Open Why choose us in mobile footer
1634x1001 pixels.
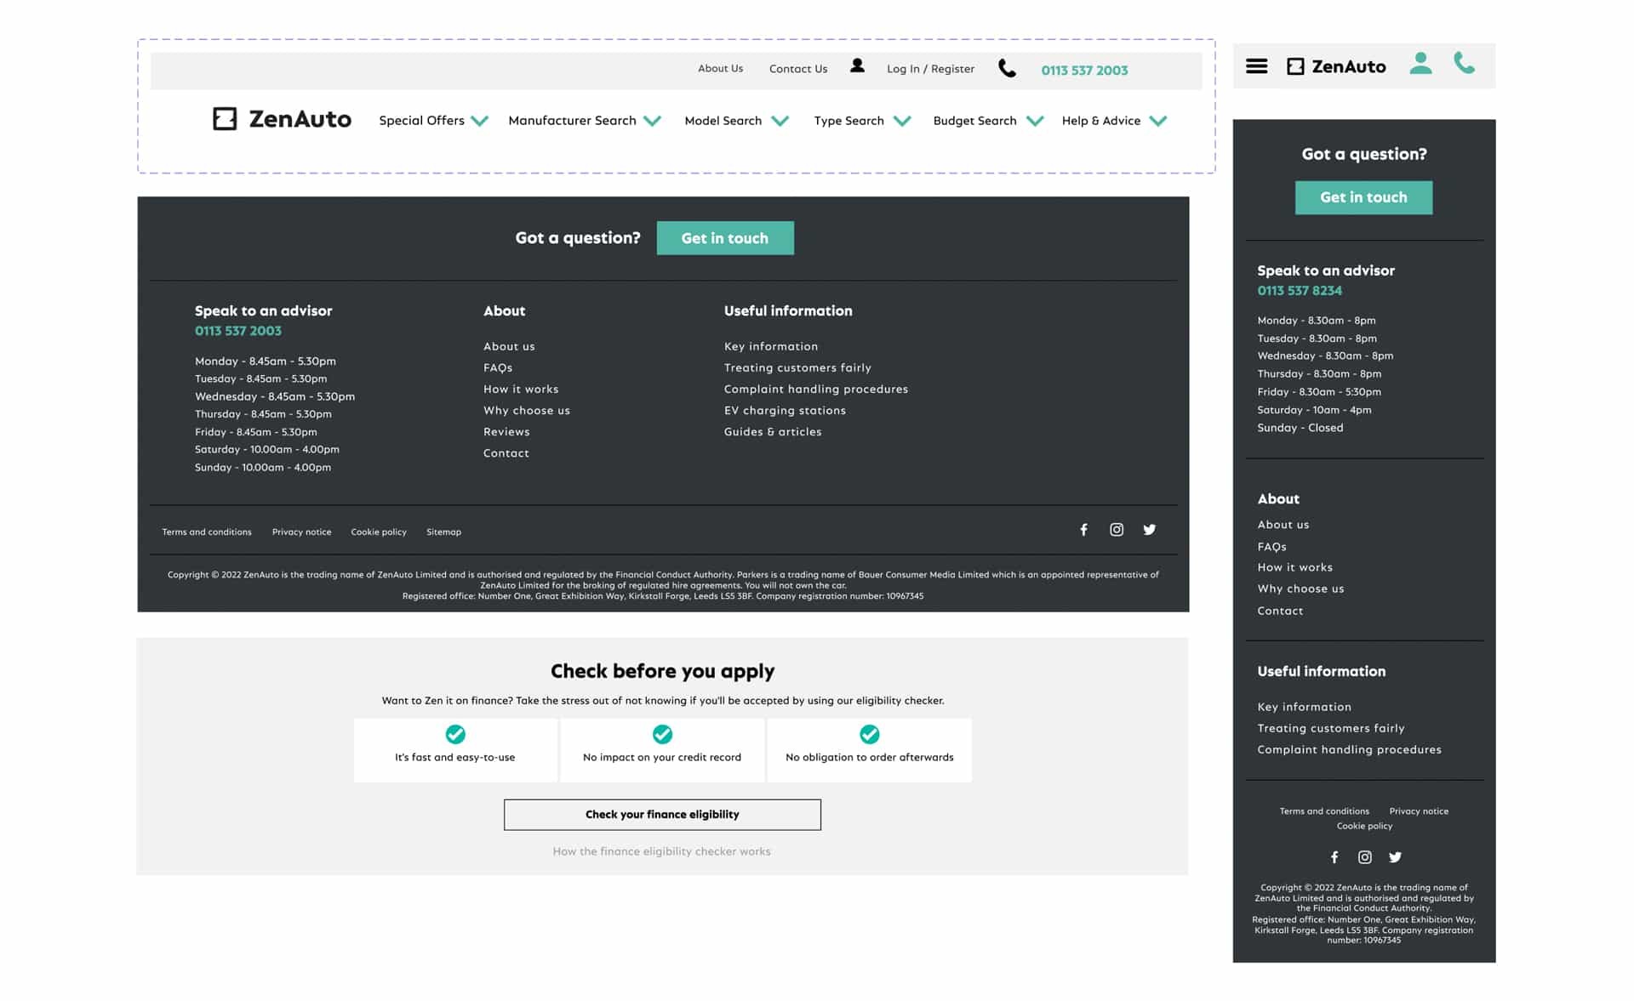click(1300, 589)
